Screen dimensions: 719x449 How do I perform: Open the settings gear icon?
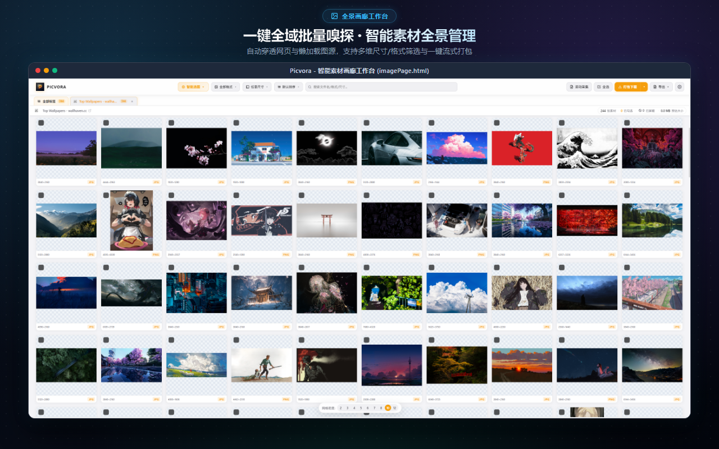click(680, 87)
